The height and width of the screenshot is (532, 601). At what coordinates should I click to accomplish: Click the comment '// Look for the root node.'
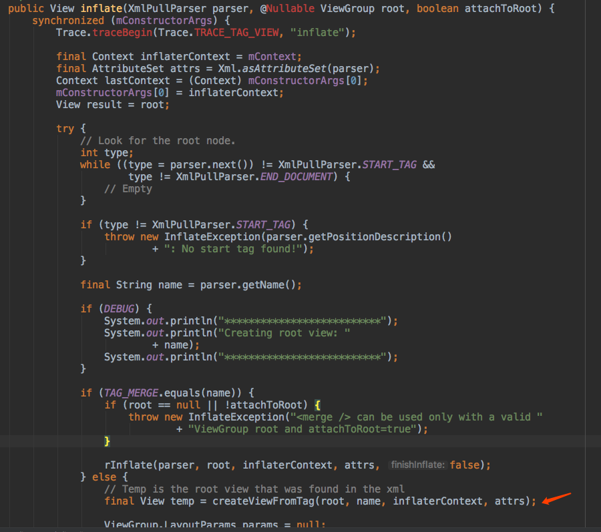tap(158, 141)
